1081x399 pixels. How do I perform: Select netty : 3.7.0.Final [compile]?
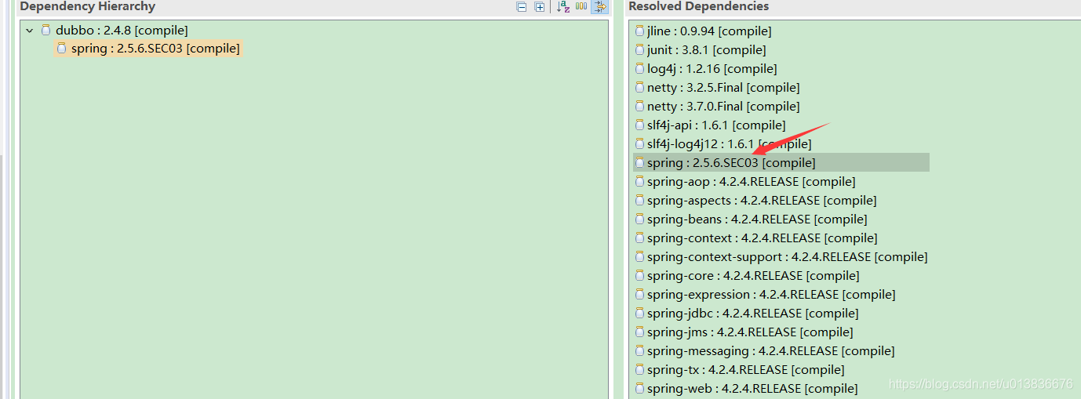723,107
